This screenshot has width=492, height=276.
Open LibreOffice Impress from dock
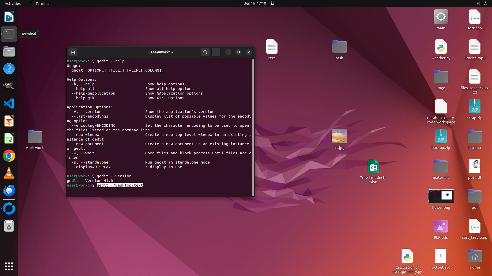(9, 121)
